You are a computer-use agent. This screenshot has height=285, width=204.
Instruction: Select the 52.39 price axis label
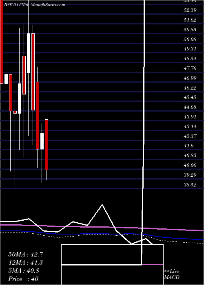pyautogui.click(x=190, y=10)
